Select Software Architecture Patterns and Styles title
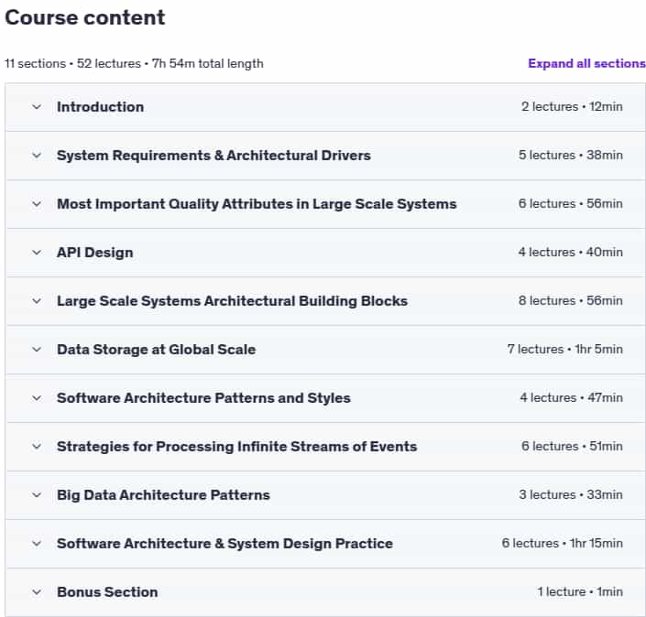The height and width of the screenshot is (617, 646). tap(204, 398)
